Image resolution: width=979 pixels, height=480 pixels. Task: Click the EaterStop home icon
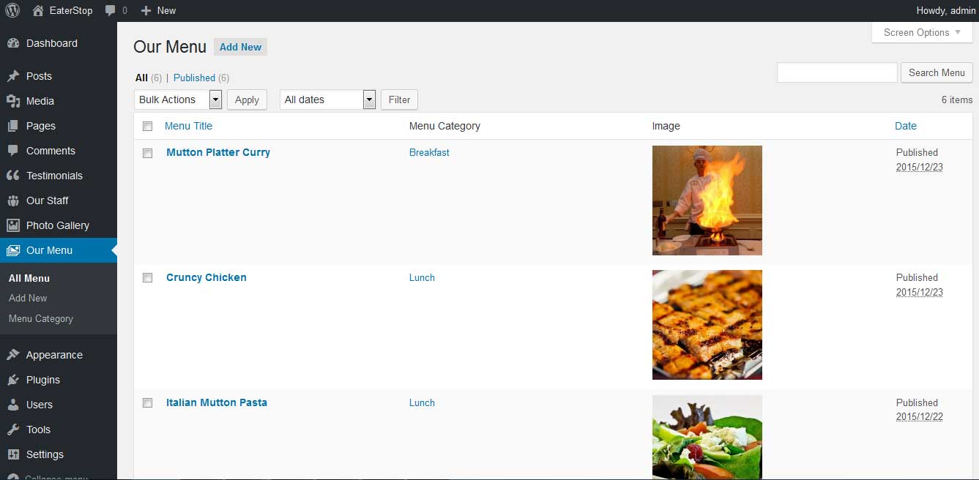point(38,10)
